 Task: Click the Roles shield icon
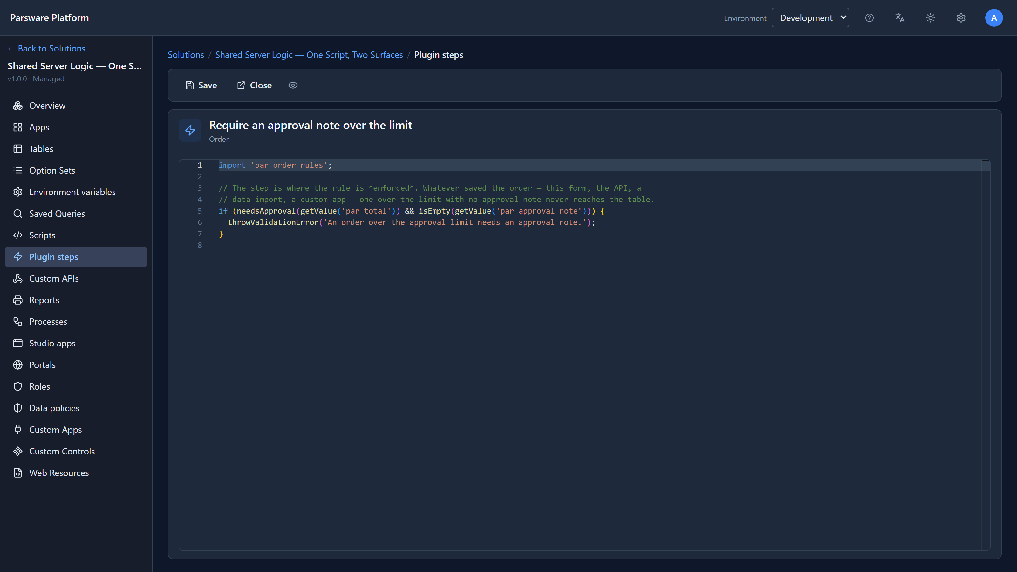(x=18, y=386)
